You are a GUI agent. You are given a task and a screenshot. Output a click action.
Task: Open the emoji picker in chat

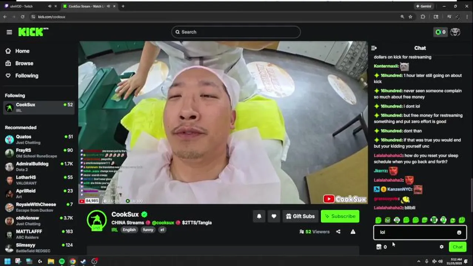(459, 232)
